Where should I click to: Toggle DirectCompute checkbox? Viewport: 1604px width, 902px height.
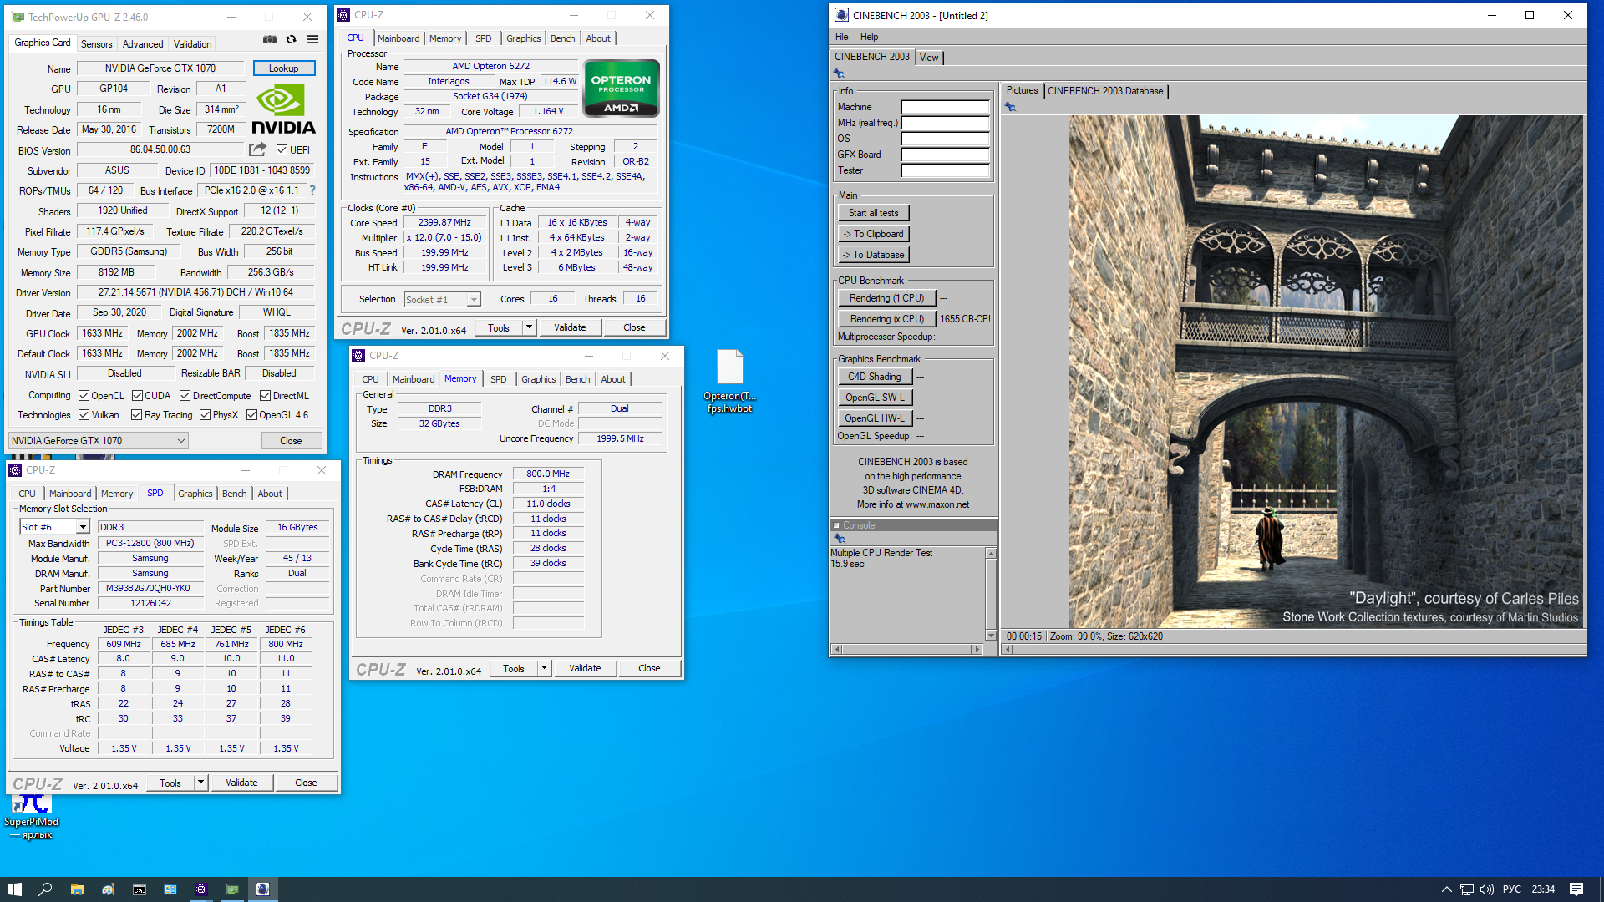[185, 396]
